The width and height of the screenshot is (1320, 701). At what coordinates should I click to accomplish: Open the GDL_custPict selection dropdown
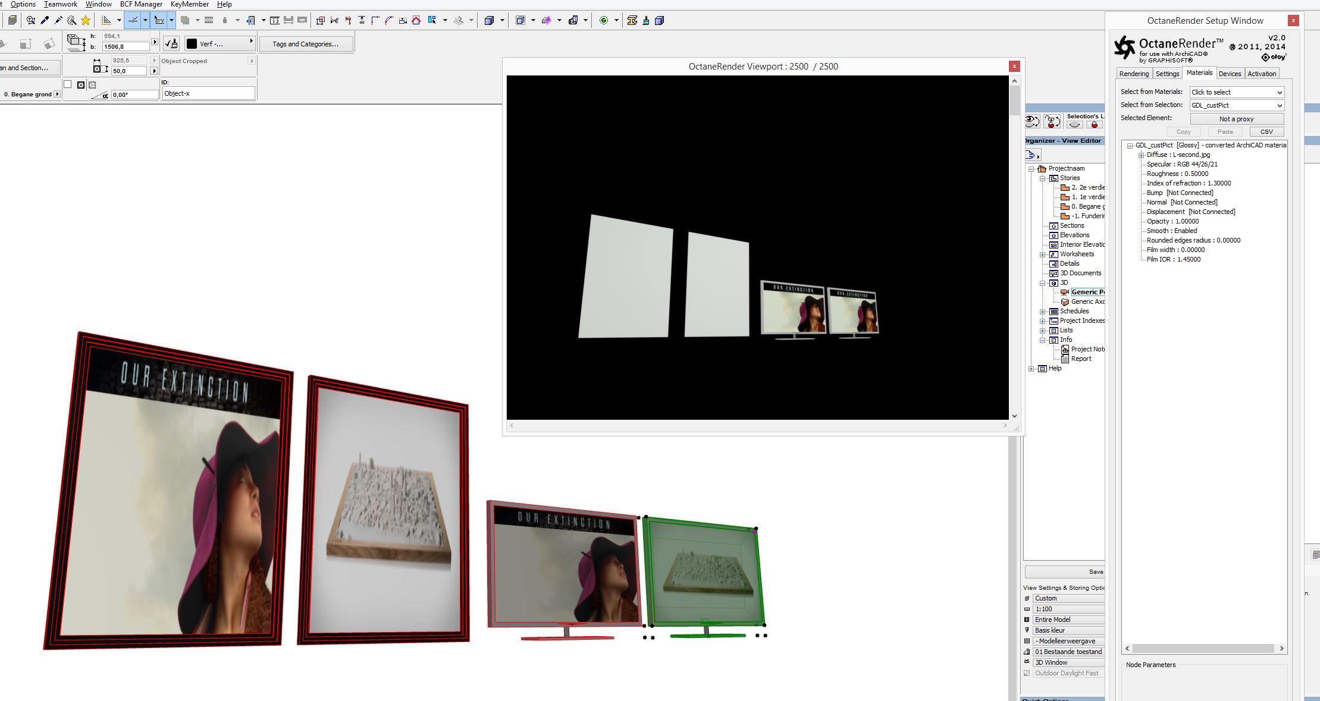(1237, 105)
